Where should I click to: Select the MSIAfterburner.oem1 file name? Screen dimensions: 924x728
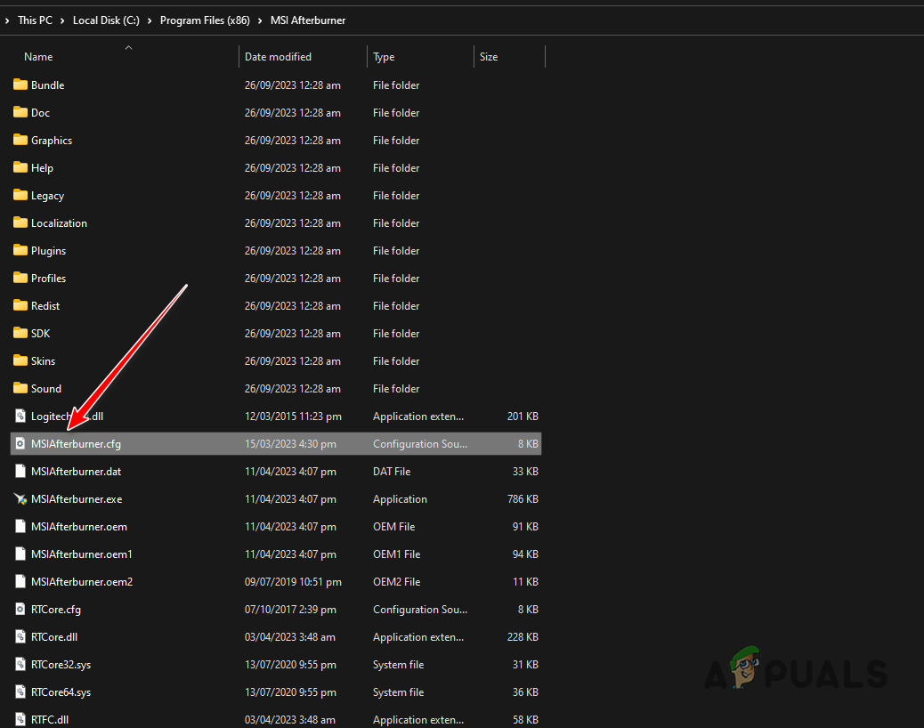coord(82,554)
